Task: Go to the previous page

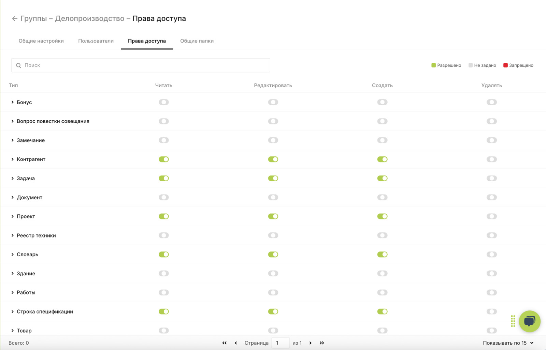Action: 236,343
